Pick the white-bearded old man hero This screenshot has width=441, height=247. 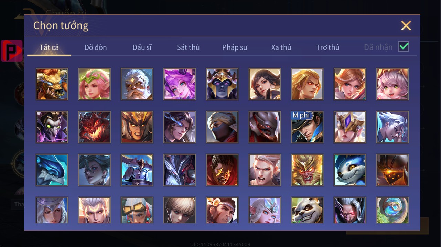tap(137, 84)
